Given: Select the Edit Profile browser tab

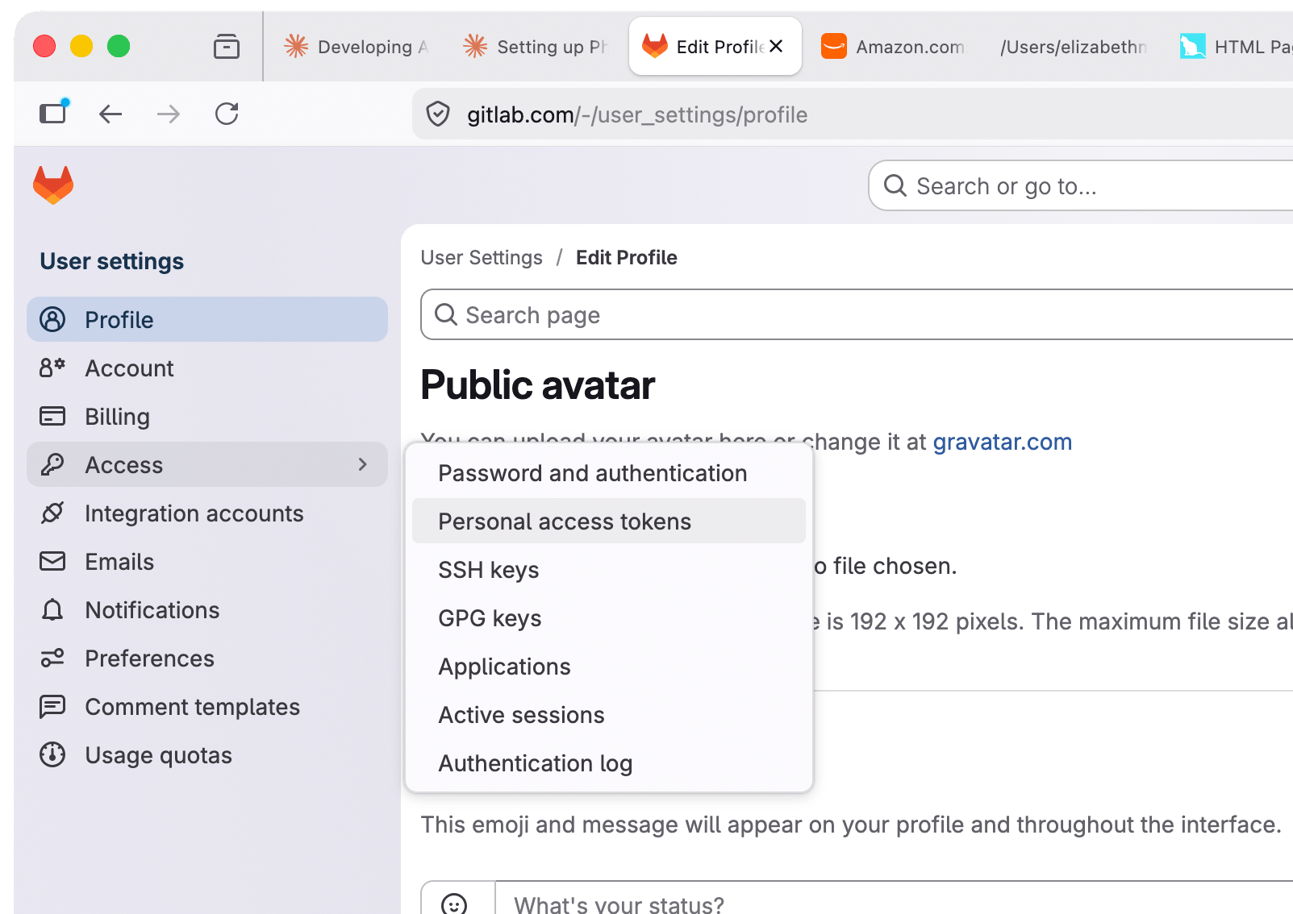Looking at the screenshot, I should click(x=715, y=47).
